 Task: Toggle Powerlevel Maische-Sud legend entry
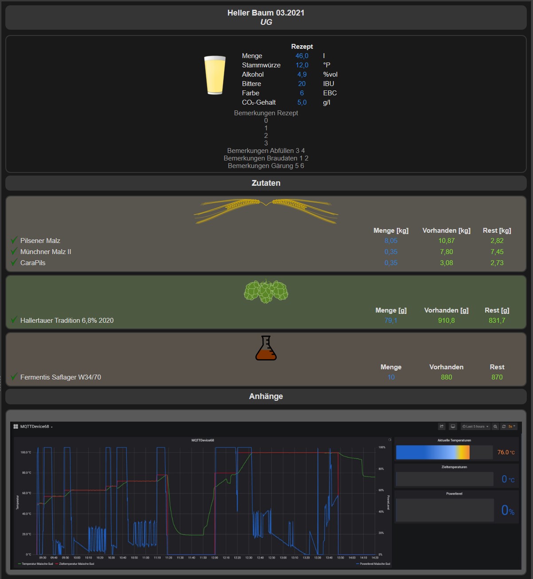[375, 564]
